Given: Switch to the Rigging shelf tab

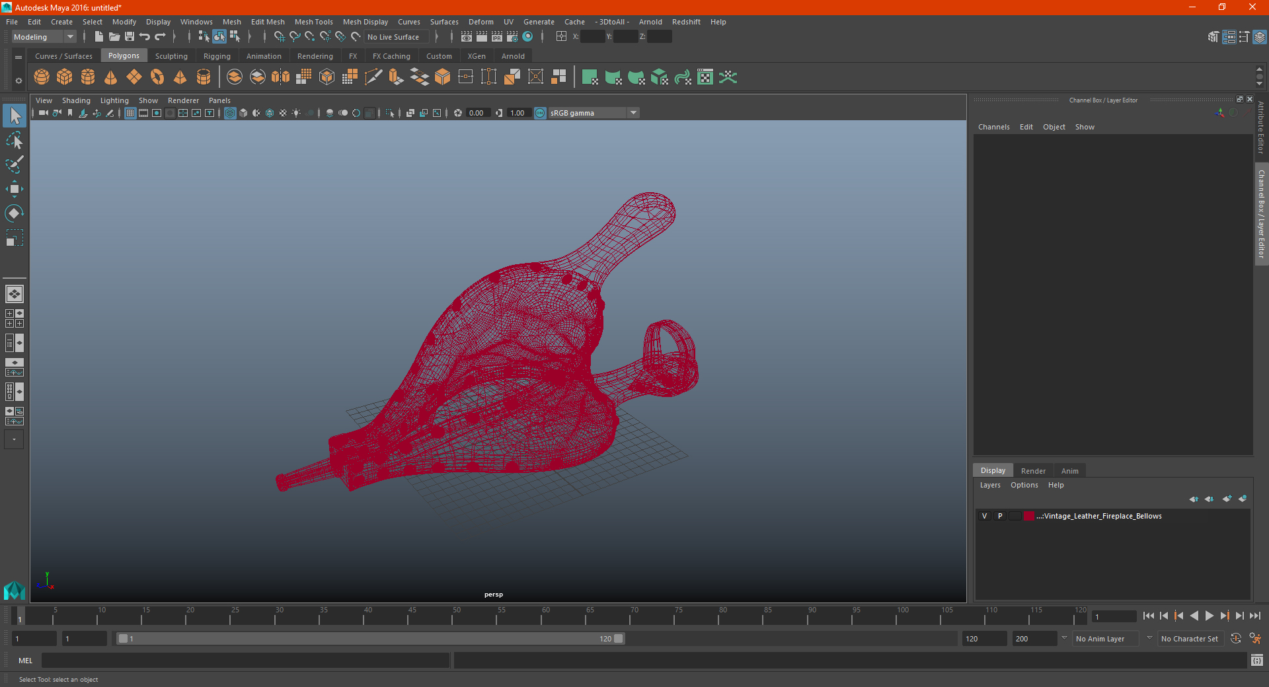Looking at the screenshot, I should [217, 56].
